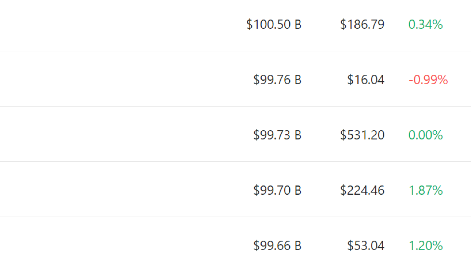
Task: Click the $100.50 B market cap value
Action: pos(274,24)
